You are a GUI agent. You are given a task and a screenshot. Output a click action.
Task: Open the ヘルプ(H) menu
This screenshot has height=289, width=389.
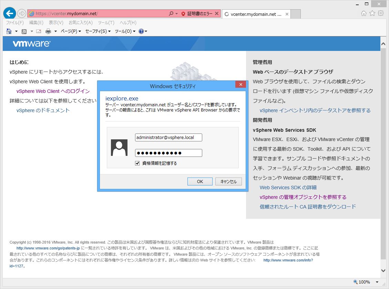coord(128,23)
